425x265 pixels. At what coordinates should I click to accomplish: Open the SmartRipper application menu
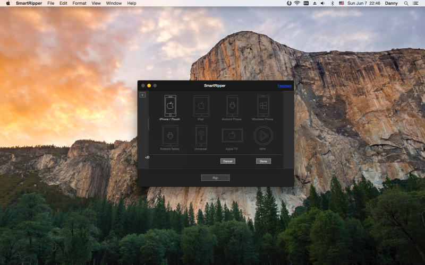29,3
